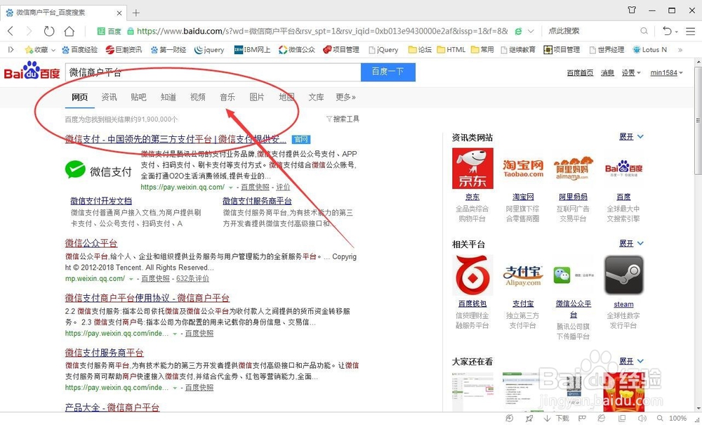Viewport: 702px width, 425px height.
Task: Click the split window icon in status bar
Action: 622,418
